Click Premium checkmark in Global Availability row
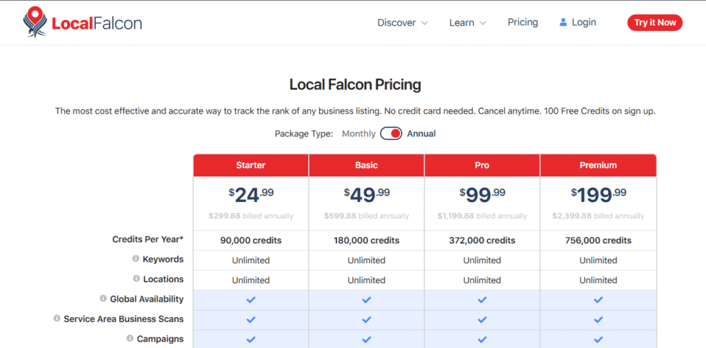706x348 pixels. point(598,299)
